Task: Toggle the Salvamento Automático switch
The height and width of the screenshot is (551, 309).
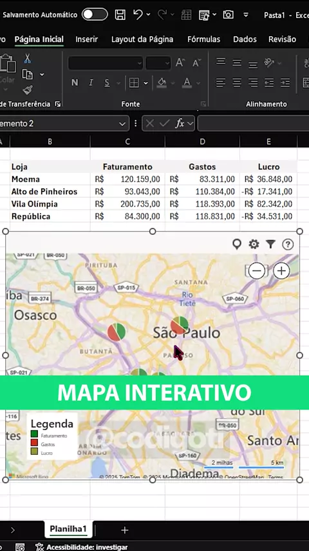Action: (95, 15)
